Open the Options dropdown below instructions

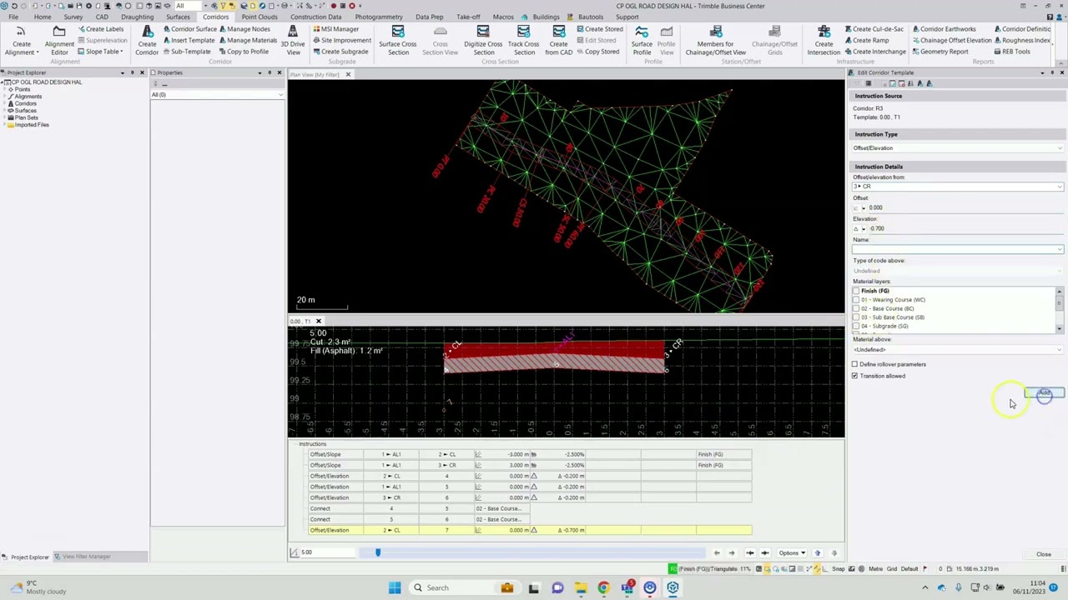pyautogui.click(x=791, y=553)
